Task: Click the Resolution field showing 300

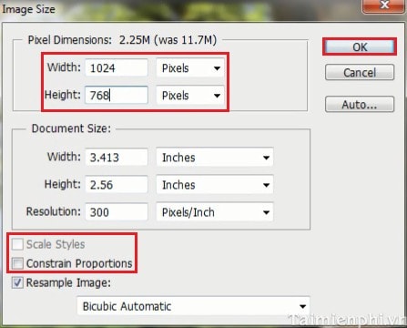Action: click(117, 212)
